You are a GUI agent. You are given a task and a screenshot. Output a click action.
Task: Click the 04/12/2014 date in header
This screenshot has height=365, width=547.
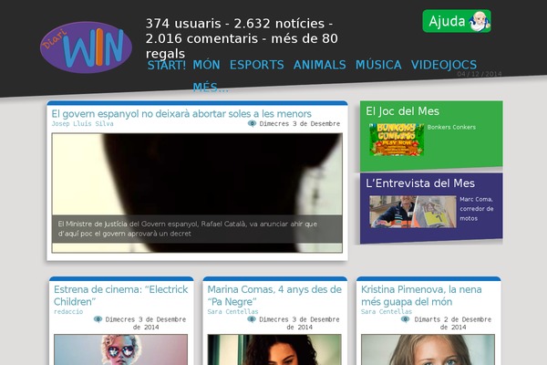click(x=480, y=74)
